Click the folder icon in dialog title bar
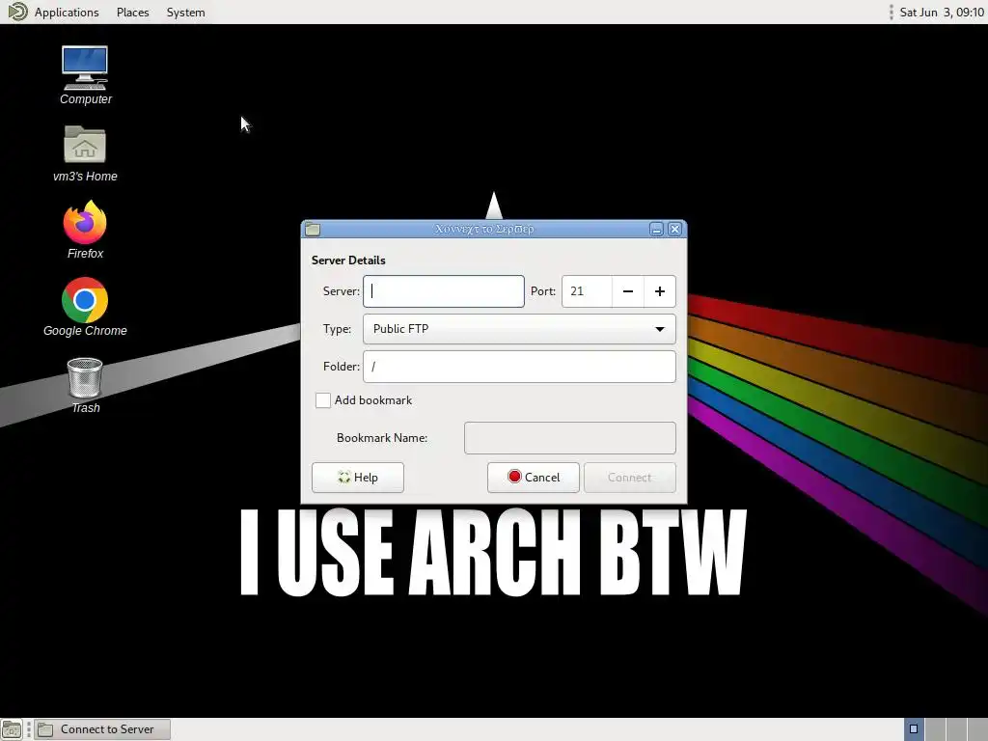The height and width of the screenshot is (741, 988). click(313, 230)
